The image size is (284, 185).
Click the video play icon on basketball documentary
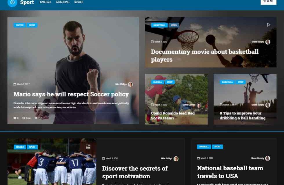click(x=269, y=25)
